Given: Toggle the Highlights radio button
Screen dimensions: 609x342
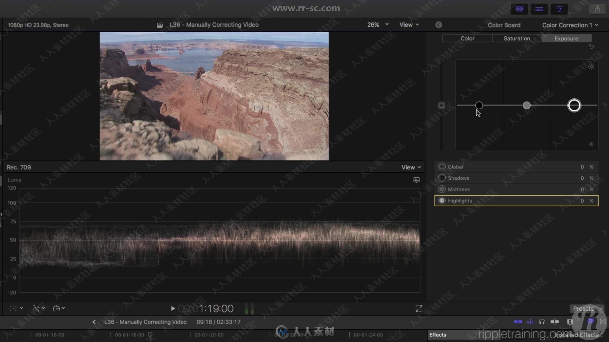Looking at the screenshot, I should [442, 200].
